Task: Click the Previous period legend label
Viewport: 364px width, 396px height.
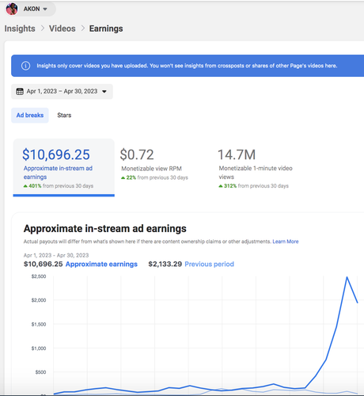Action: coord(210,265)
